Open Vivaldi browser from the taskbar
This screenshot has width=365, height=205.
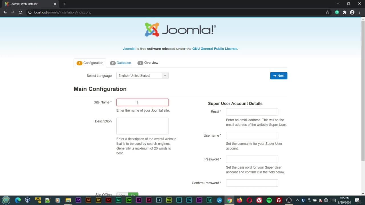[x=259, y=200]
